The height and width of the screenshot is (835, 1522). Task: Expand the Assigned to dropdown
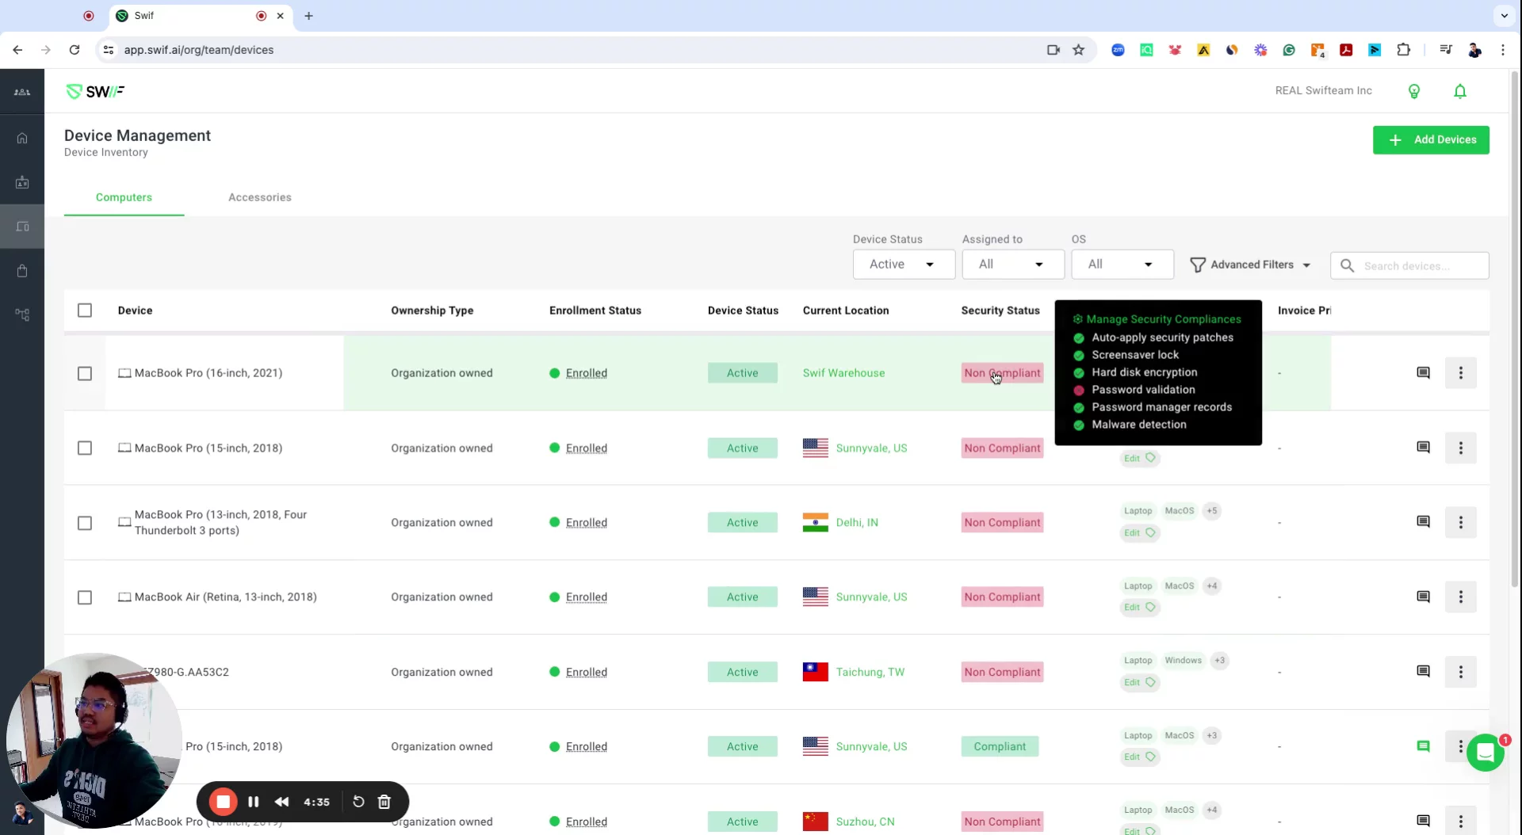coord(1012,265)
